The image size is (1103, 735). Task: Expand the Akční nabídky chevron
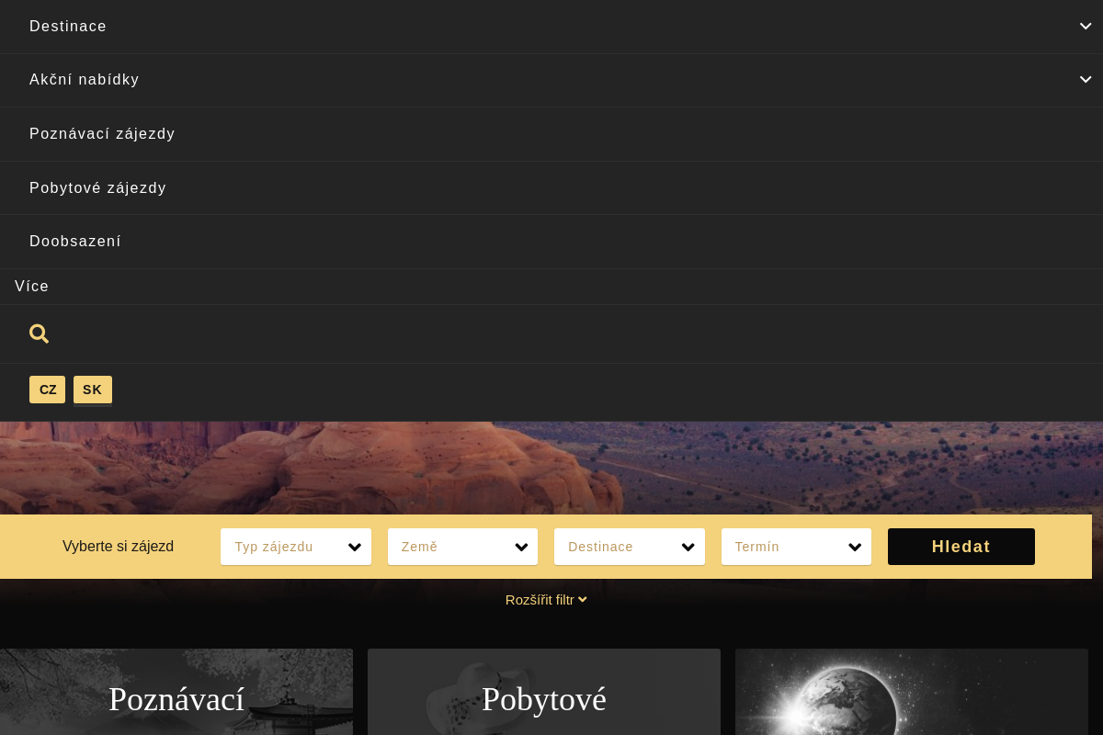(x=1086, y=80)
